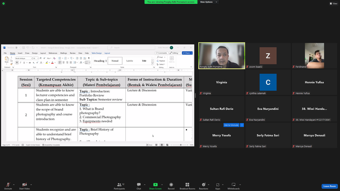Image resolution: width=340 pixels, height=191 pixels.
Task: Expand the Styles gallery more arrow
Action: [x=152, y=64]
